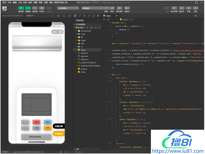205x154 pixels.
Task: Click the orange 制热 heating button
Action: pos(48,128)
